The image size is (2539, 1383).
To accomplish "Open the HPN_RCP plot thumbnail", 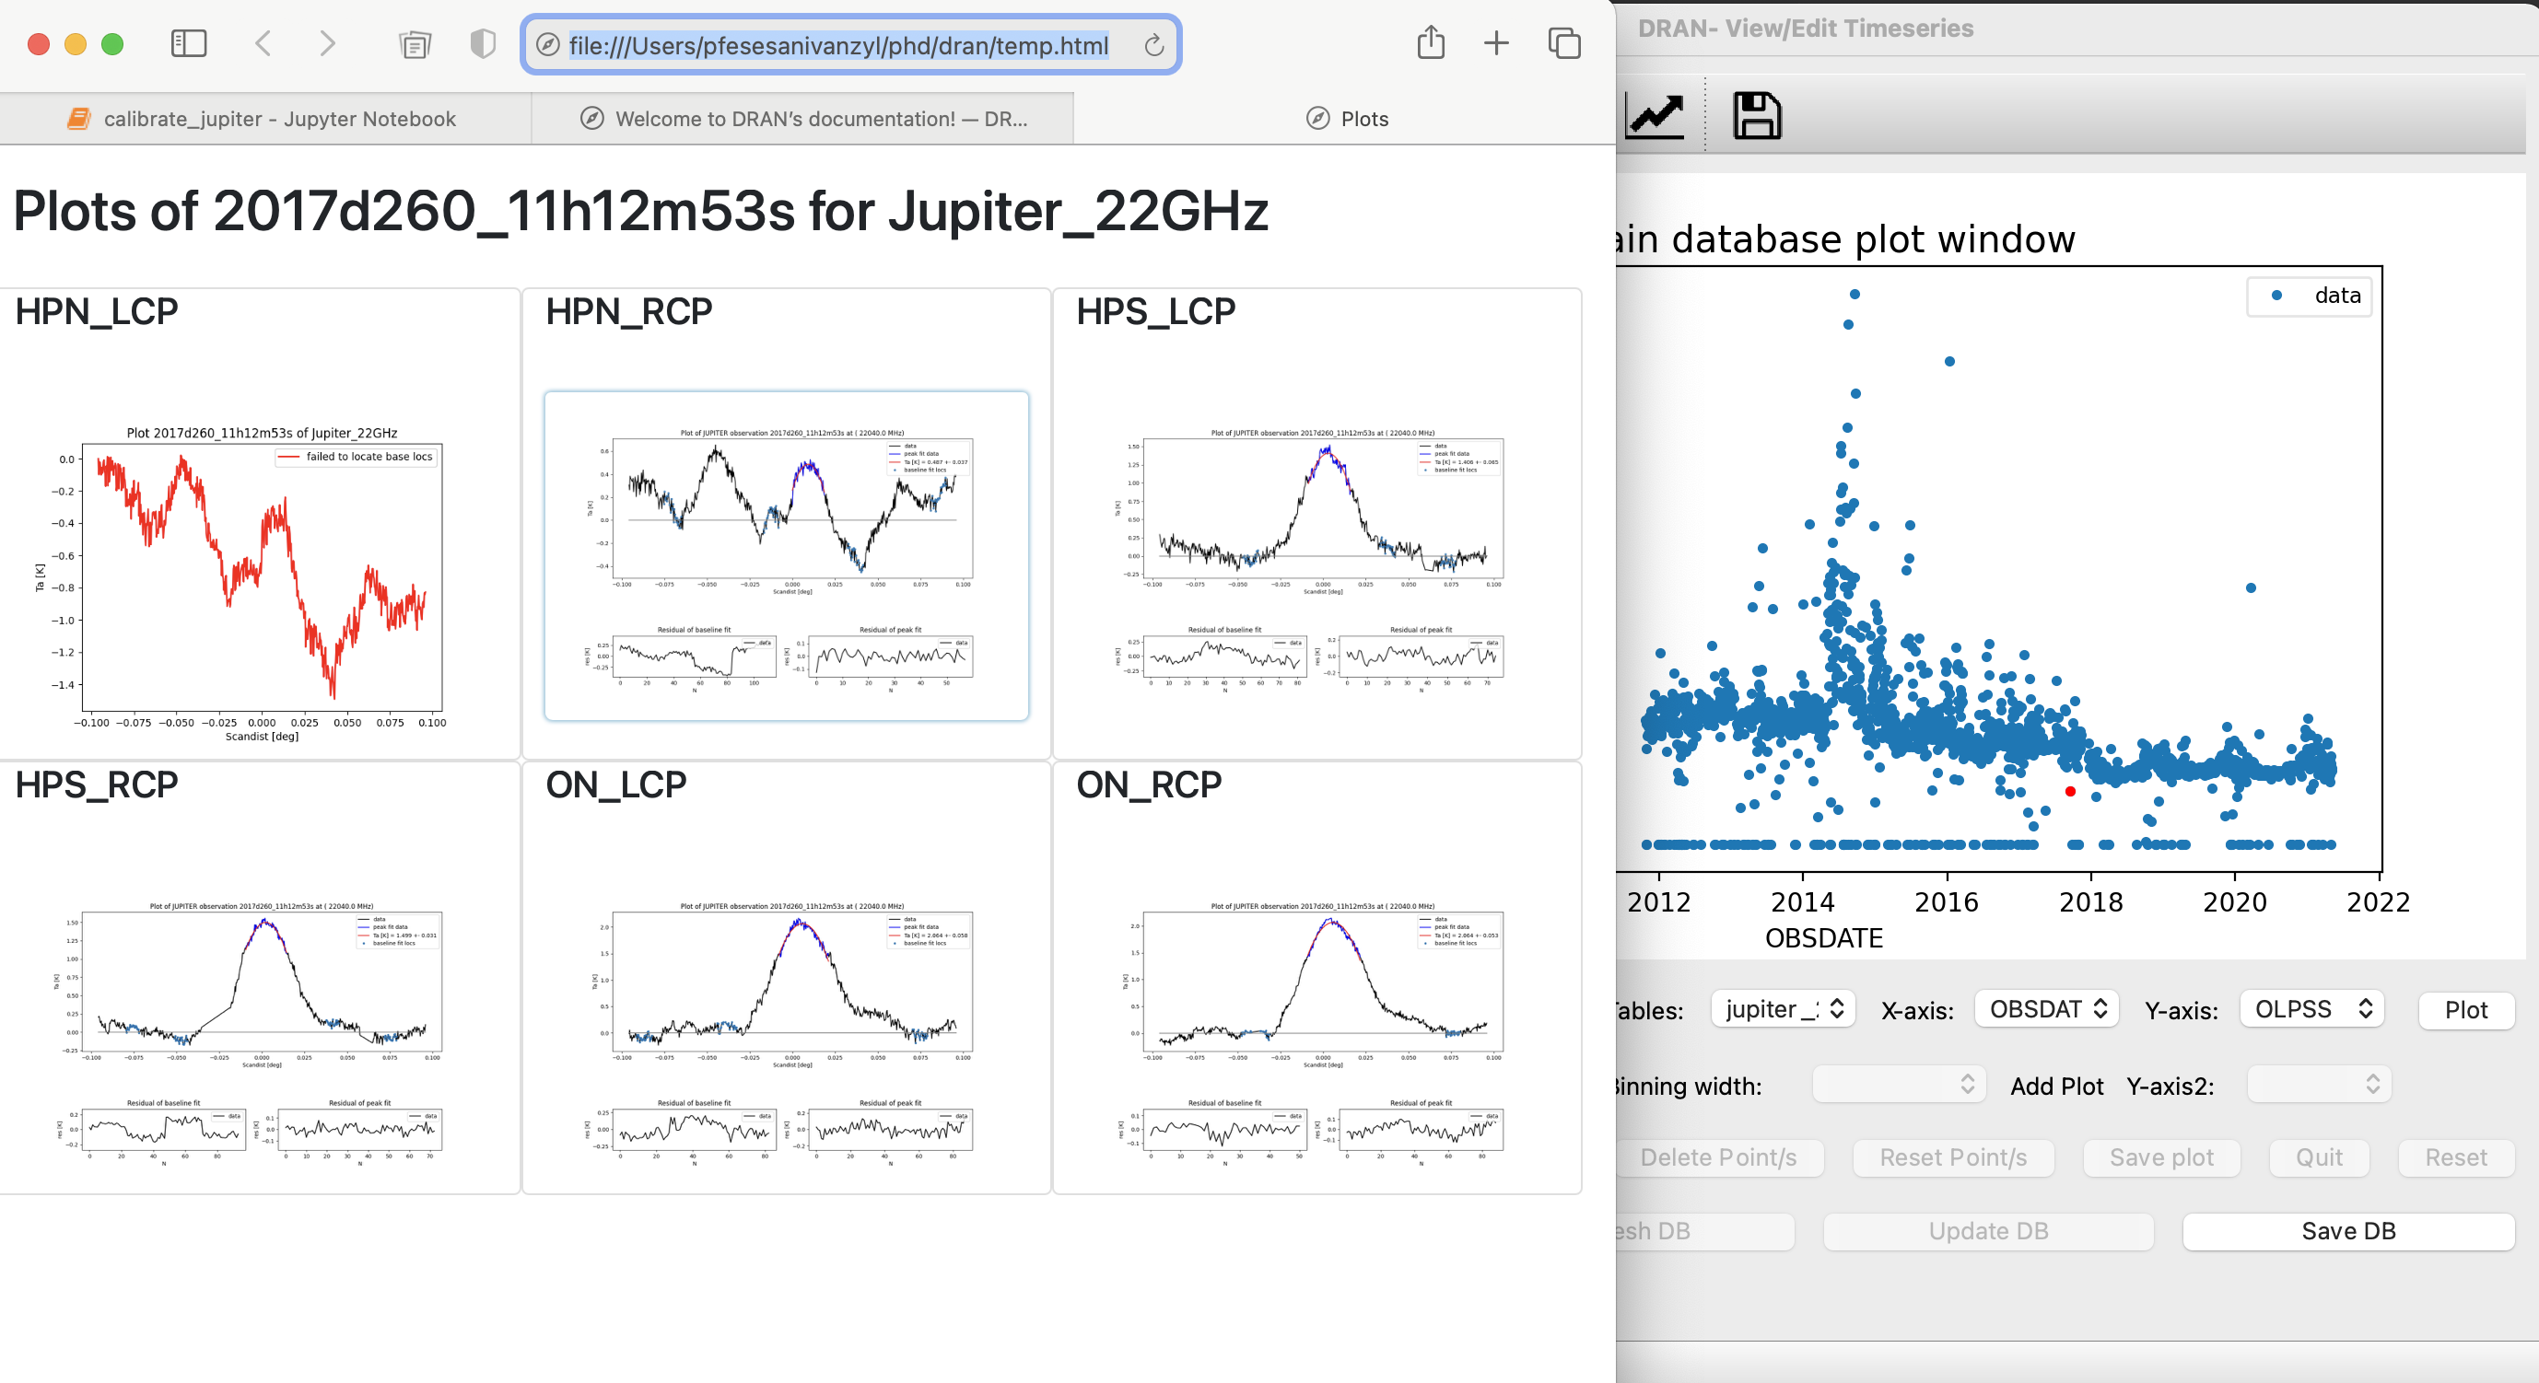I will tap(786, 556).
